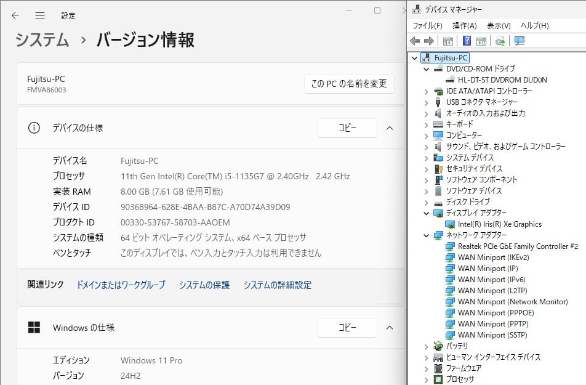Expand the IDE ATA/ATAPI コントローラー node
The height and width of the screenshot is (385, 586).
tap(427, 91)
